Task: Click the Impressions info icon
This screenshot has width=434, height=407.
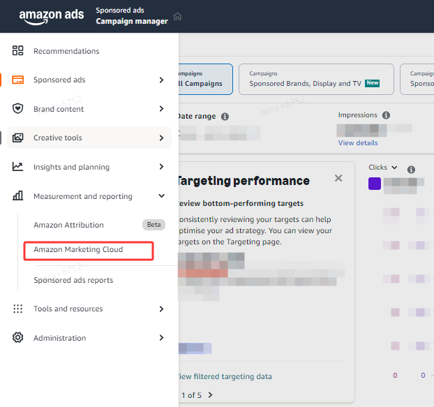Action: [386, 115]
